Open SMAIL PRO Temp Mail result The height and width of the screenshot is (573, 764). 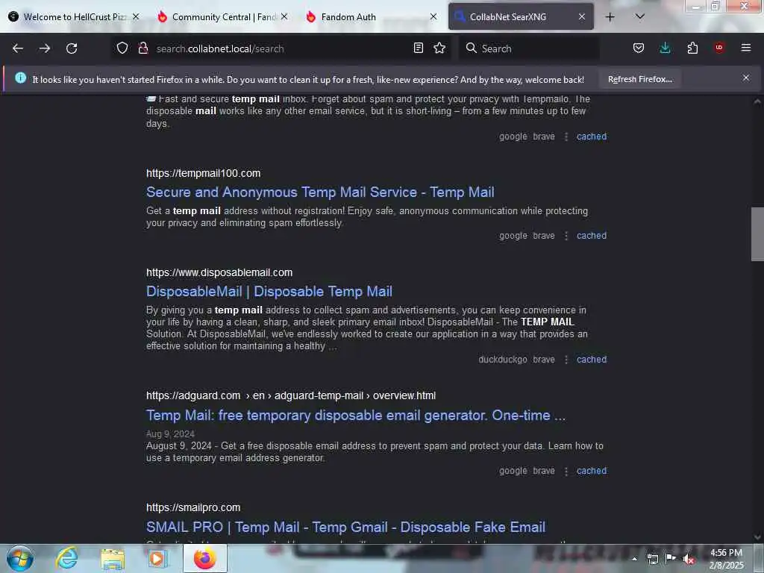[346, 527]
